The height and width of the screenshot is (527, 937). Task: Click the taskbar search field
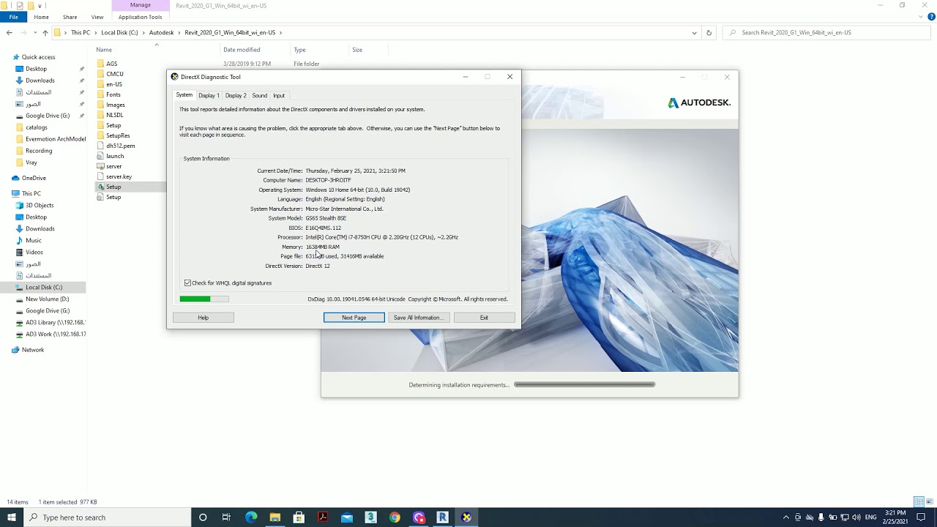106,517
